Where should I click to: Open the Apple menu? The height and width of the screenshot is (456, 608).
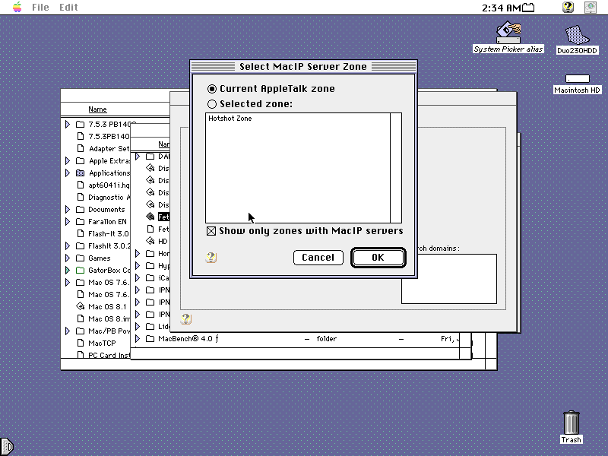[17, 7]
